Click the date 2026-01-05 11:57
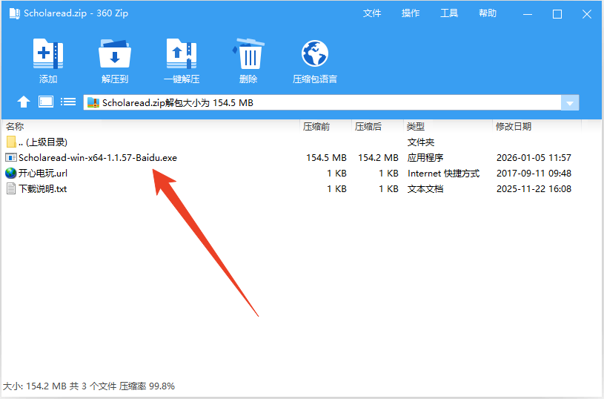 (534, 158)
